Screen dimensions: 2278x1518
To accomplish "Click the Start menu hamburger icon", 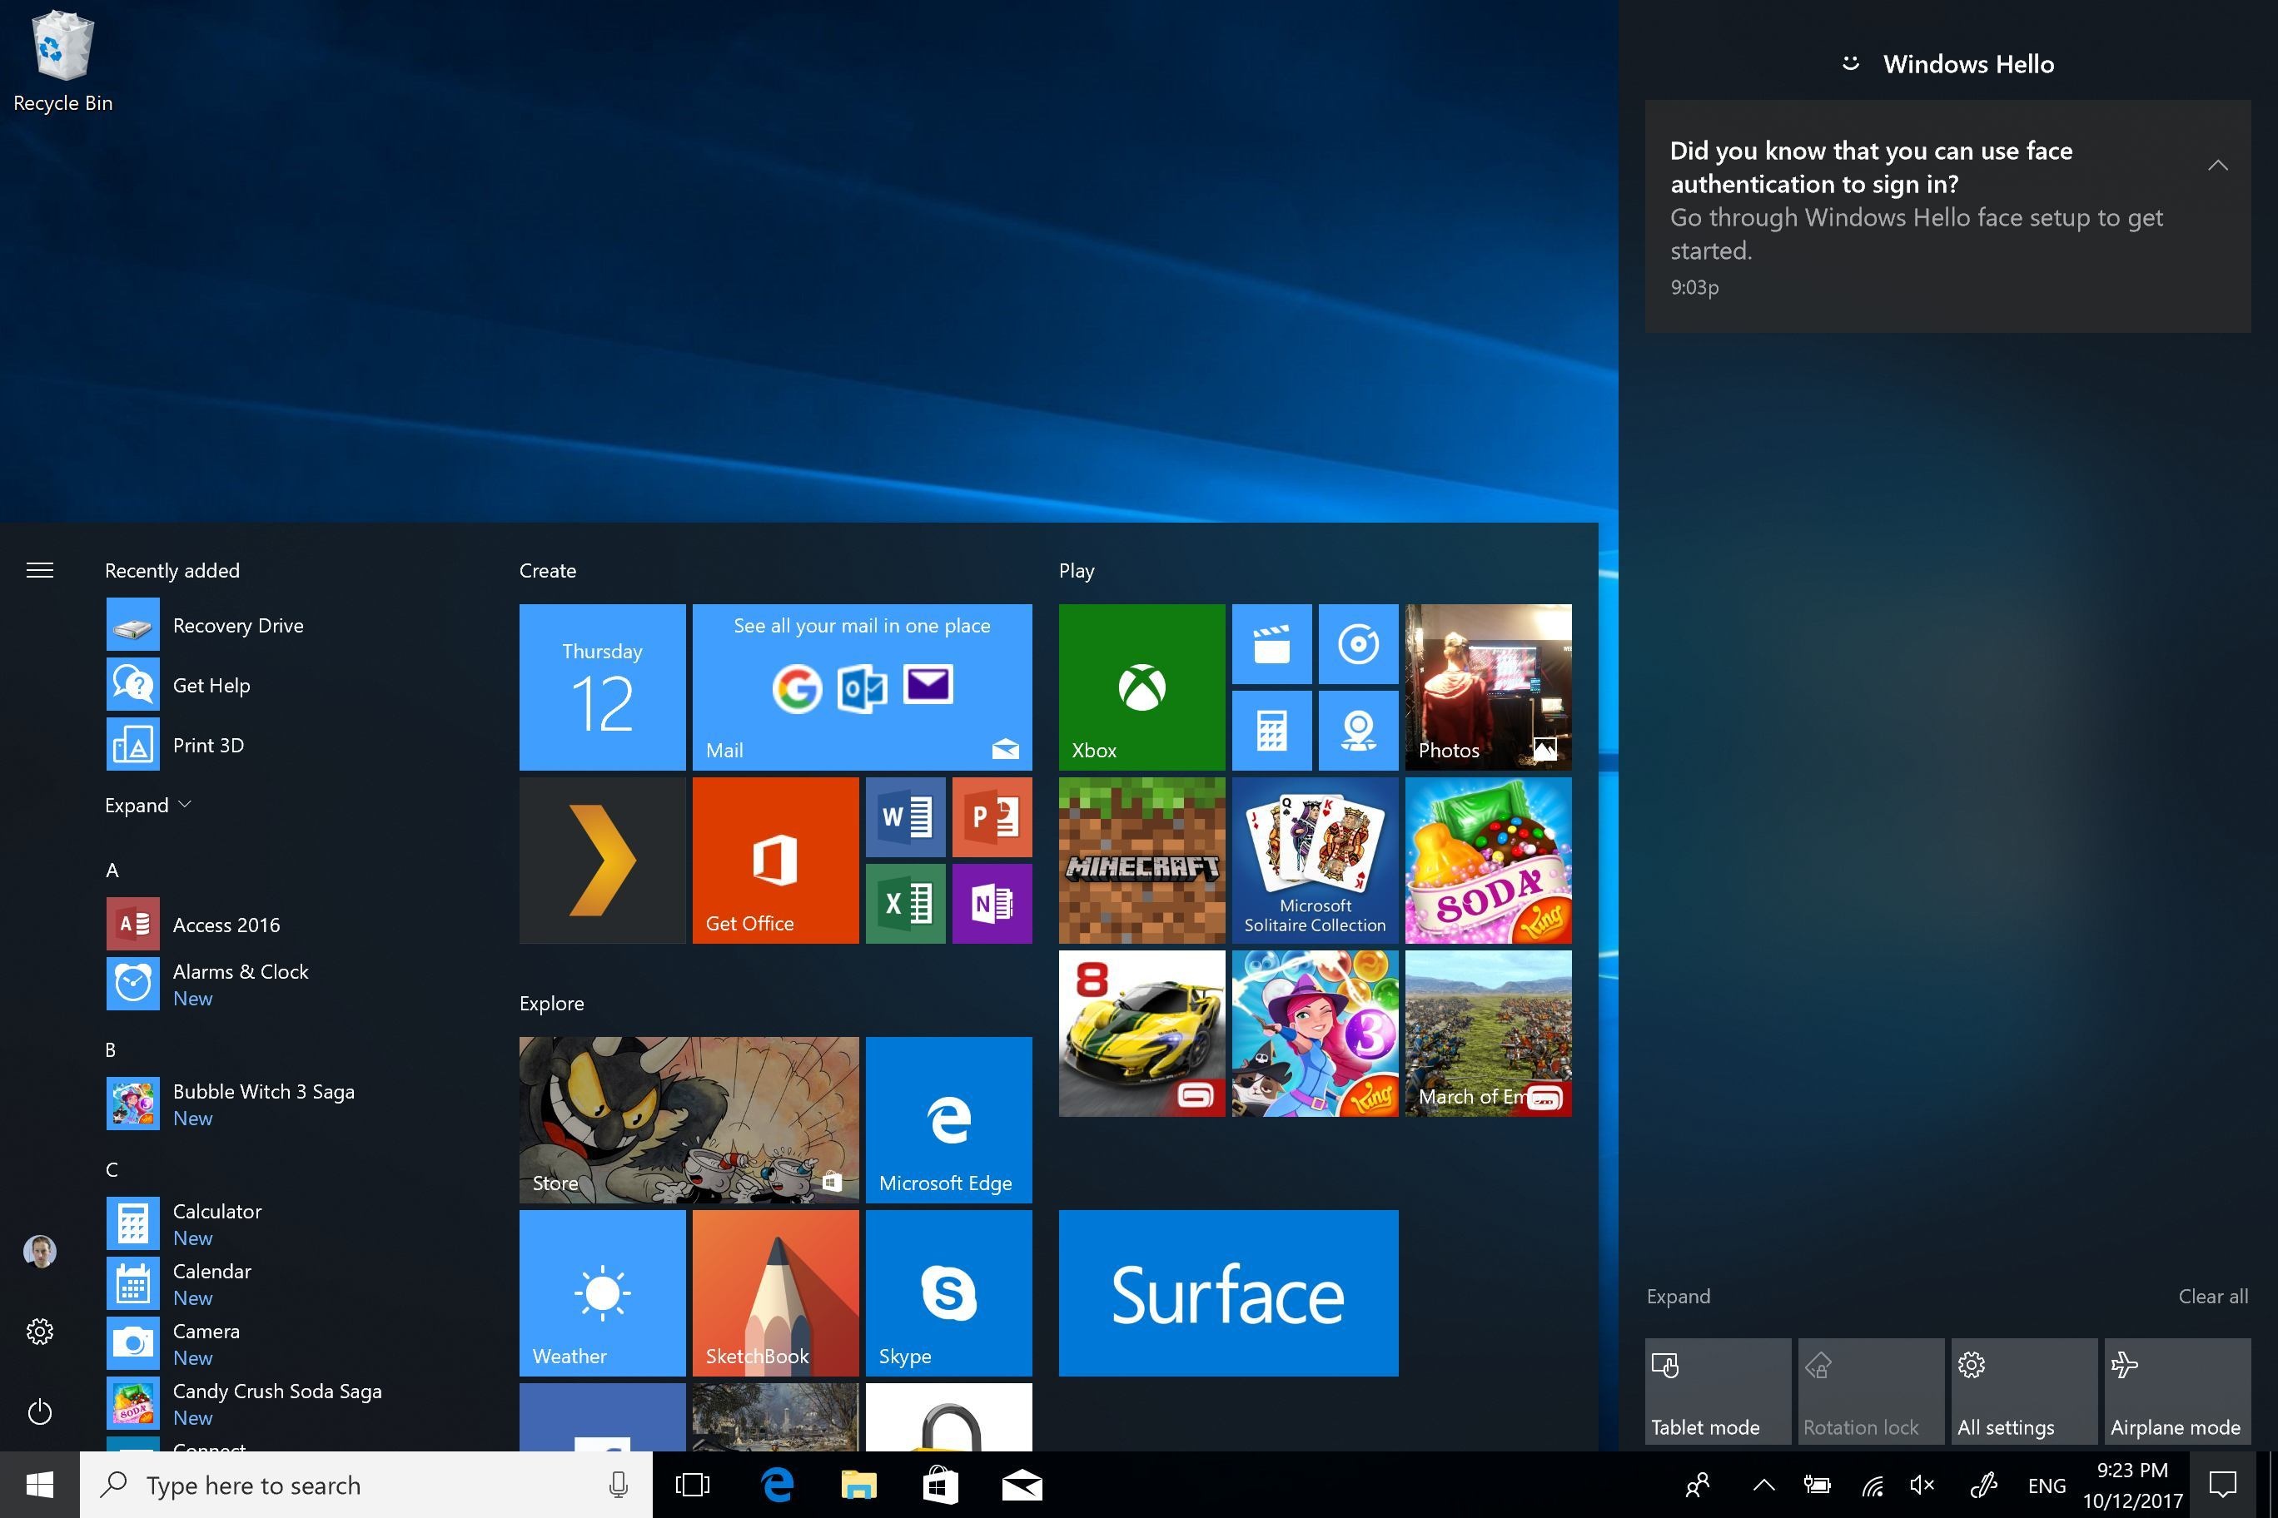I will point(40,570).
